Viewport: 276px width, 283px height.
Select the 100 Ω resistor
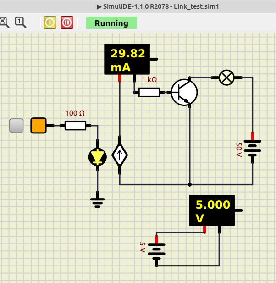75,125
